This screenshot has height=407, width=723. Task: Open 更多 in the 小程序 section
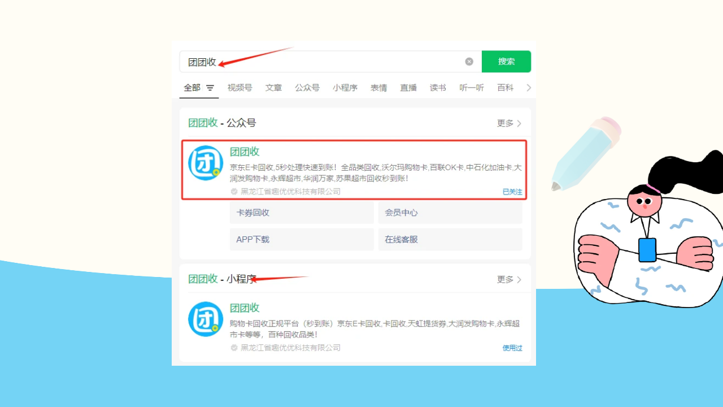509,279
